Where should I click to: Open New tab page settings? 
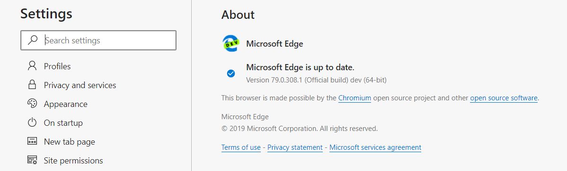70,142
